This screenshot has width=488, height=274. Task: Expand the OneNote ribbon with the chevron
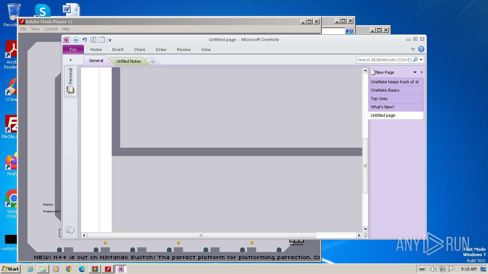click(413, 49)
